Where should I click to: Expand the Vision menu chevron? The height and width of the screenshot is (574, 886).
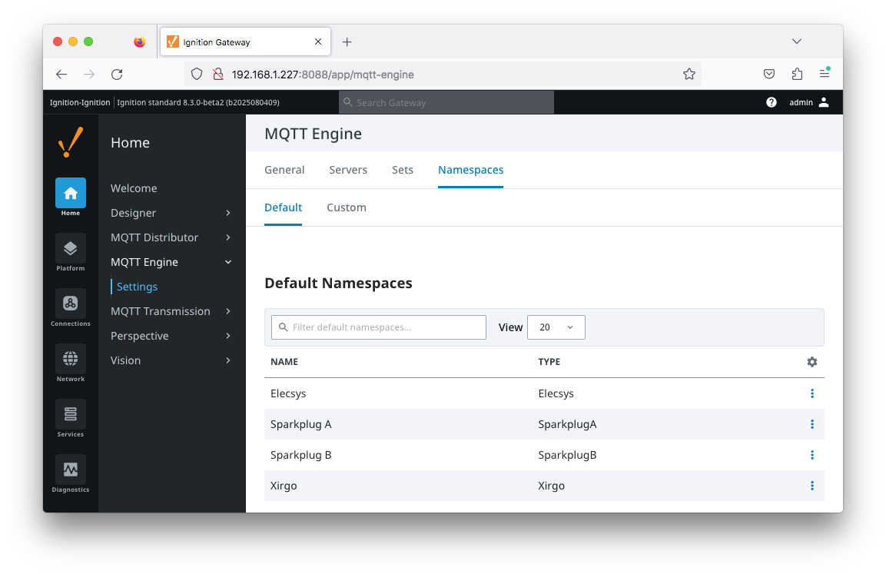pos(228,360)
